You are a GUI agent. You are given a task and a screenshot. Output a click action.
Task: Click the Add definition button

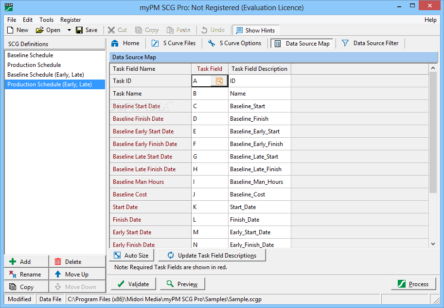[26, 262]
